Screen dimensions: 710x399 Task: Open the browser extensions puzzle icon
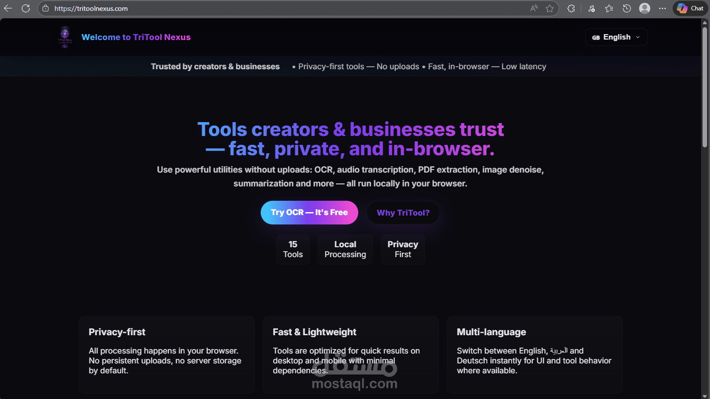(x=571, y=8)
